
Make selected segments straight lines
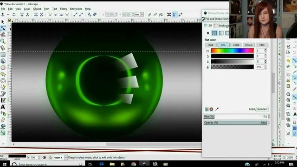75,14
